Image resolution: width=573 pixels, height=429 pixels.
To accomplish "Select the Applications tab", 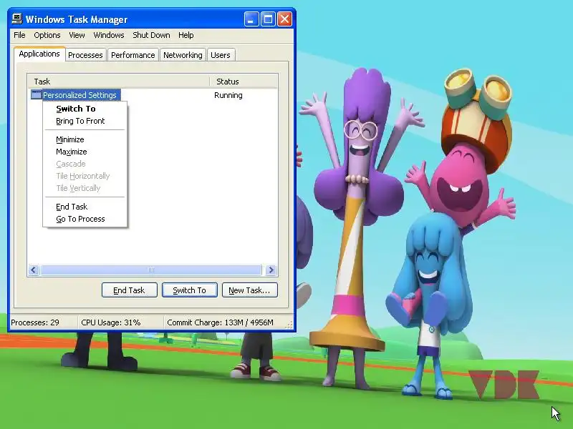I will (39, 54).
